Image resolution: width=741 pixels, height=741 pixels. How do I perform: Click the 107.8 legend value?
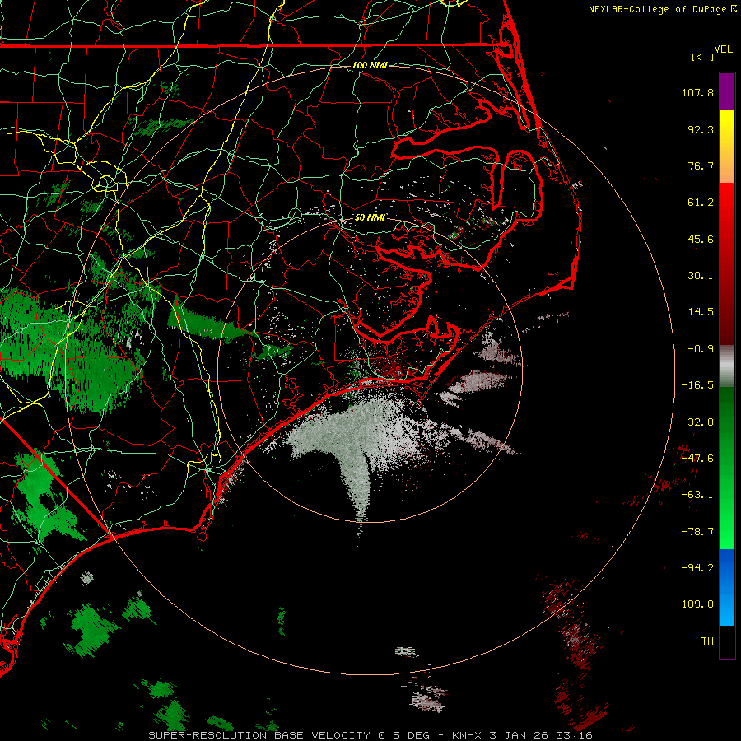point(697,92)
